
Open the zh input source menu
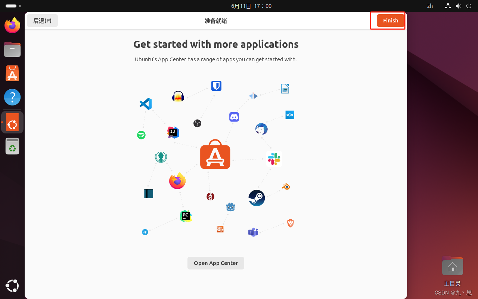click(x=430, y=6)
